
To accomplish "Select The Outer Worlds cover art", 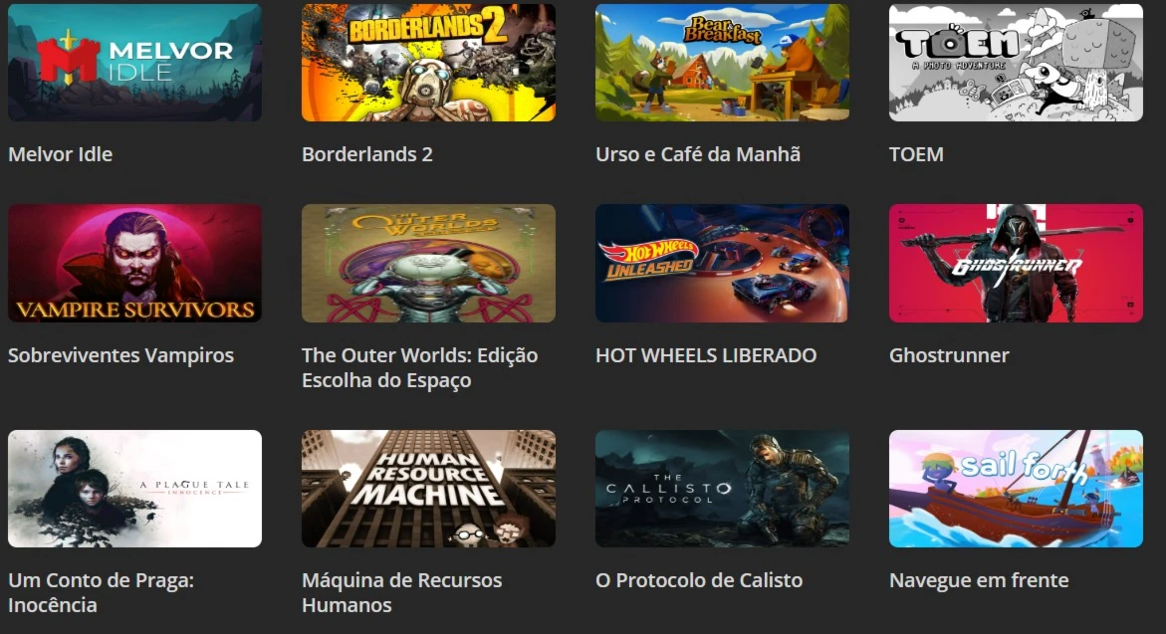I will tap(428, 263).
